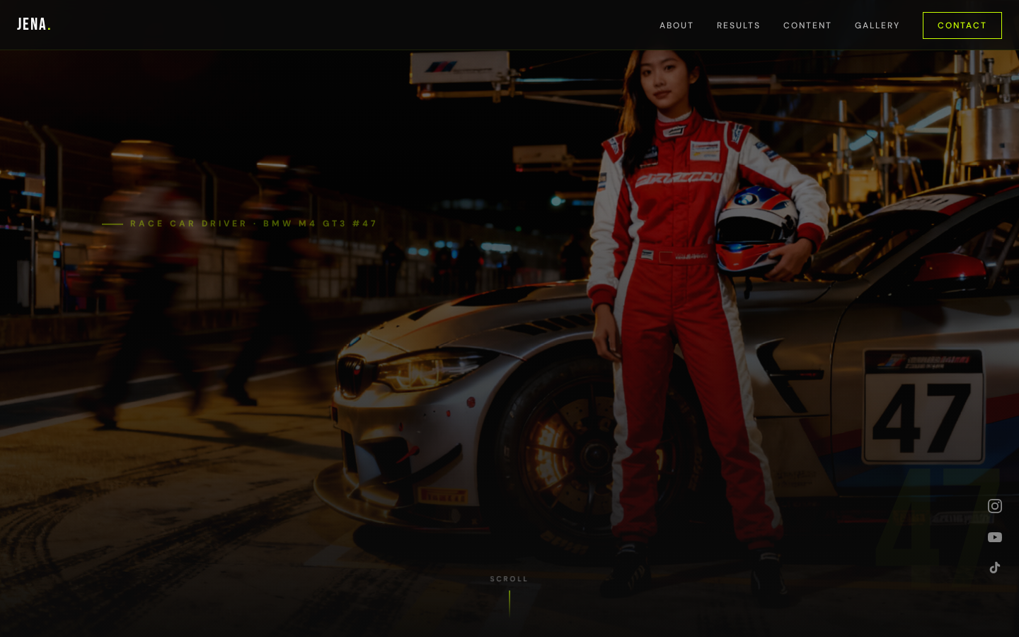Switch to the GALLERY section
The image size is (1019, 637).
click(x=877, y=25)
